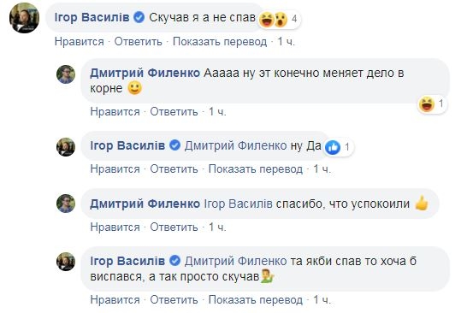473x313 pixels.
Task: Click the verified badge beside the top Ігор Василів name
Action: [139, 17]
